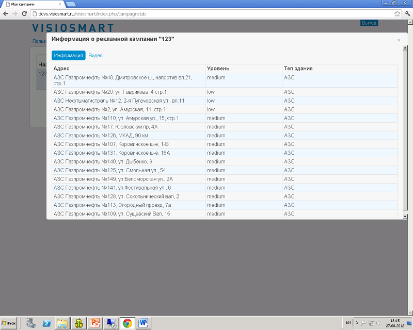Reload the page with the refresh icon
This screenshot has height=330, width=413.
[24, 14]
